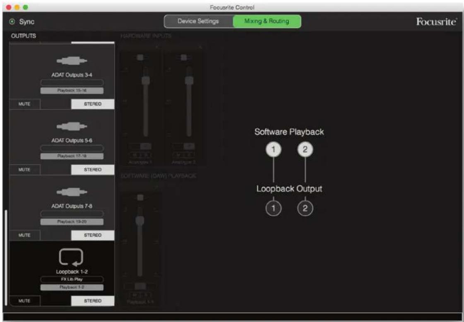Screen dimensions: 464x322
Task: Select the ADAT Outputs 3-4 label
Action: [x=72, y=75]
